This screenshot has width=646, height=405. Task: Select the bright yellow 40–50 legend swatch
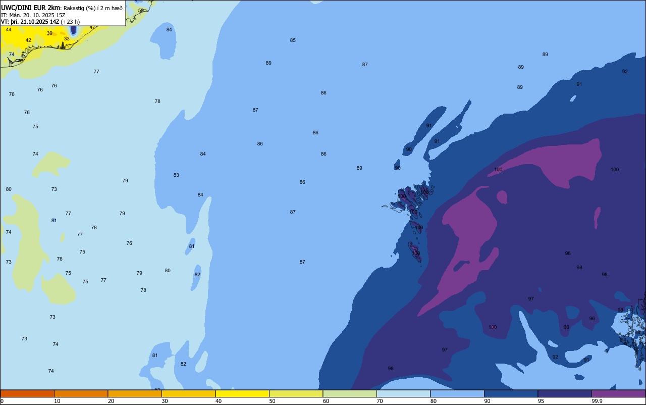(x=242, y=393)
